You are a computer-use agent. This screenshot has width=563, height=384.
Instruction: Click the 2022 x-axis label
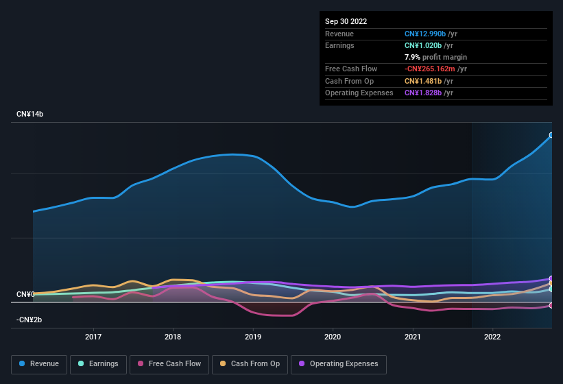coord(492,337)
